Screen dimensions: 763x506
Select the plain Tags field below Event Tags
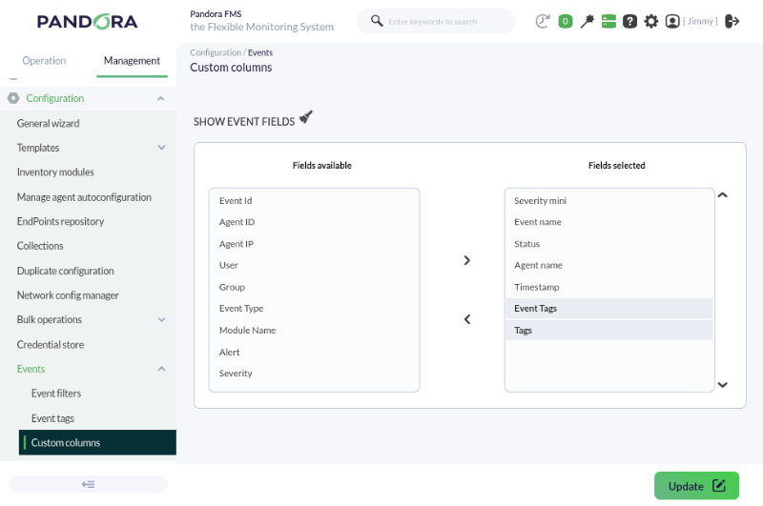click(x=609, y=330)
